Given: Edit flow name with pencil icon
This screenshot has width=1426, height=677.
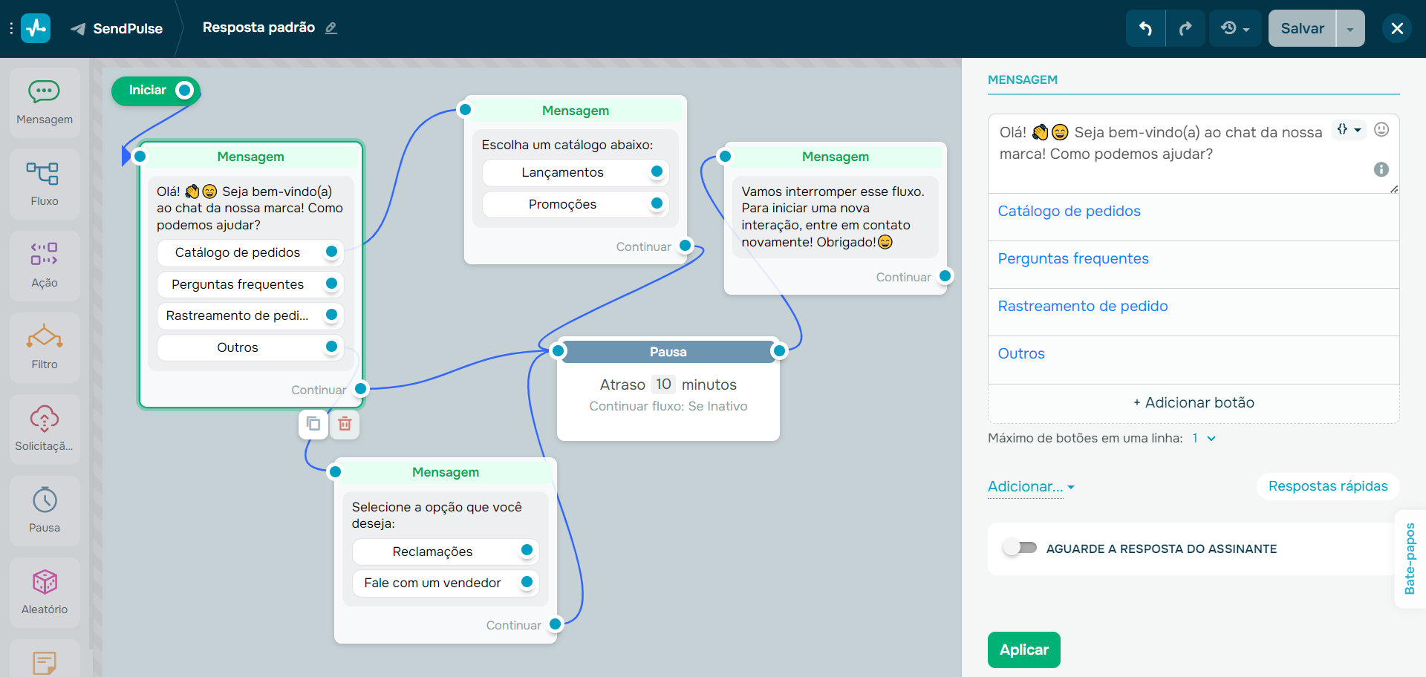Looking at the screenshot, I should (331, 28).
